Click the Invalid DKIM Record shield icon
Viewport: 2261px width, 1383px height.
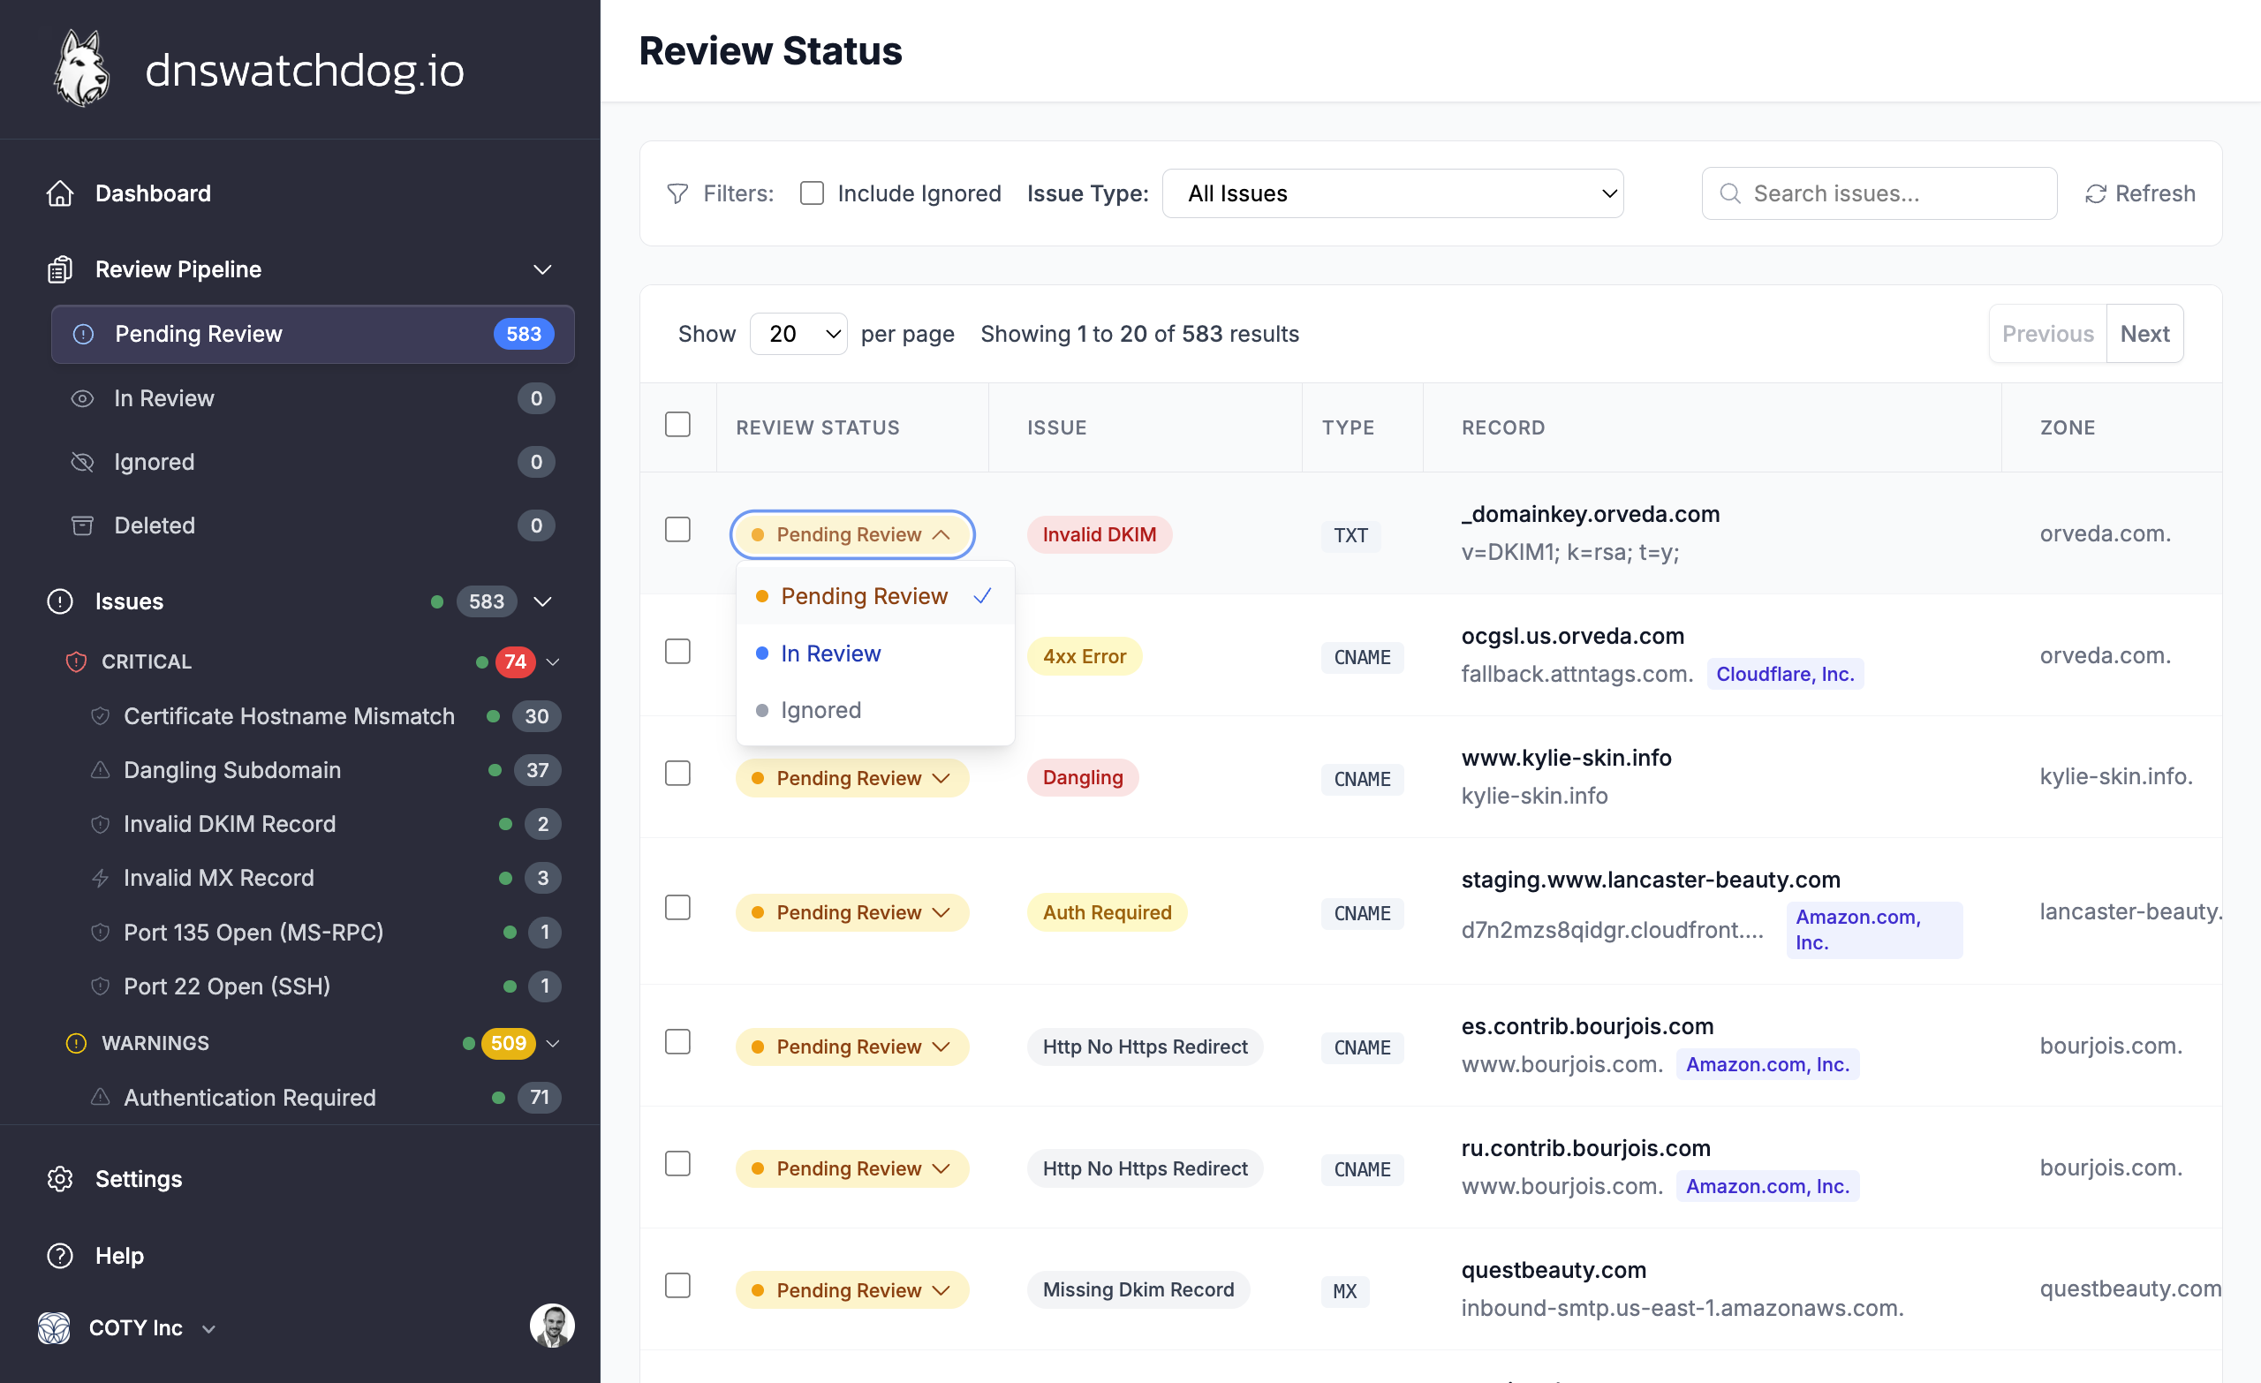click(101, 824)
